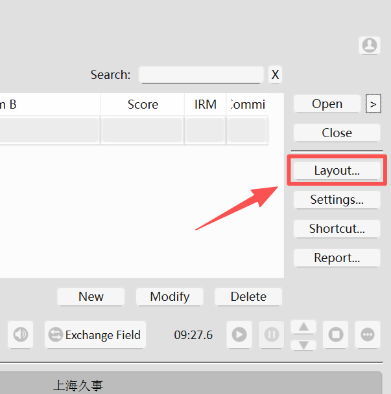
Task: Expand the arrow next to Open
Action: (x=373, y=104)
